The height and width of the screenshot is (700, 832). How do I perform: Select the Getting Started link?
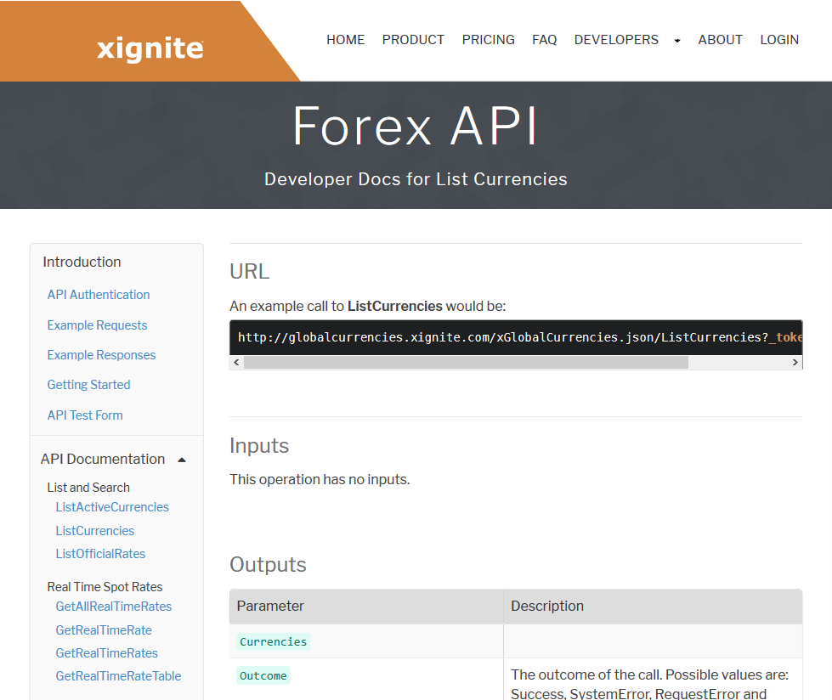88,385
